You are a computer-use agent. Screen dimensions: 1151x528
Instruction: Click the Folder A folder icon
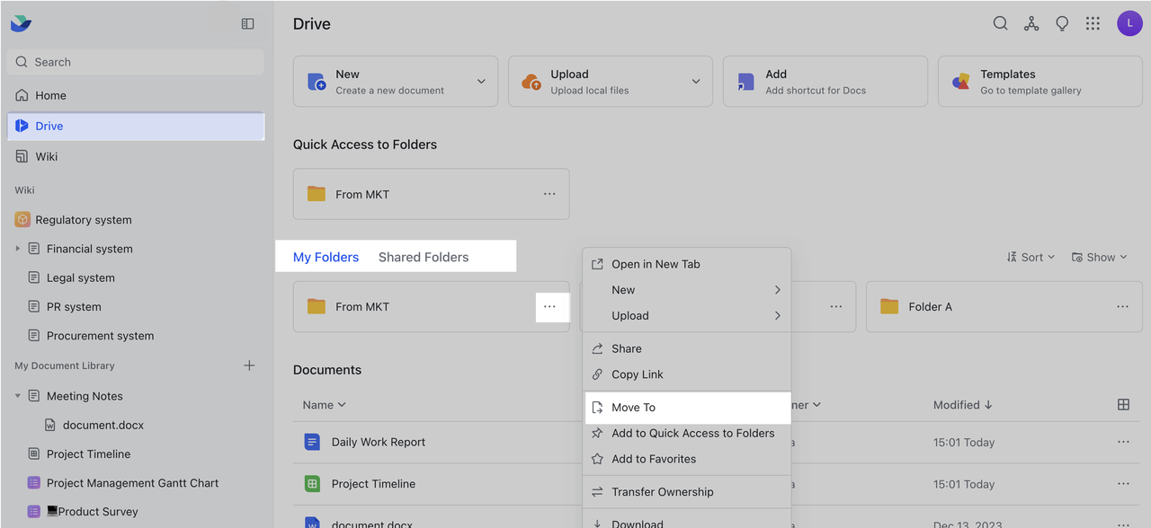pyautogui.click(x=889, y=306)
